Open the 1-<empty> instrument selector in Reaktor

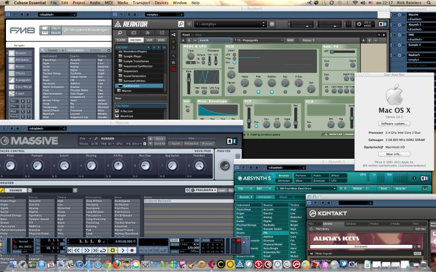pyautogui.click(x=231, y=24)
